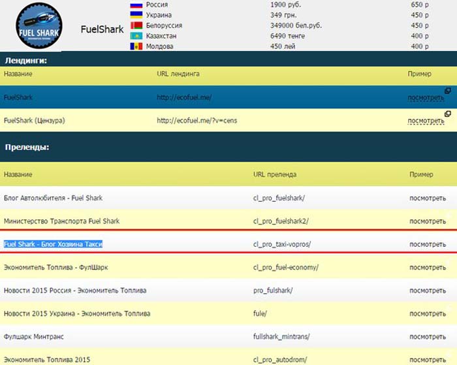Click Казахстан country name

point(161,36)
